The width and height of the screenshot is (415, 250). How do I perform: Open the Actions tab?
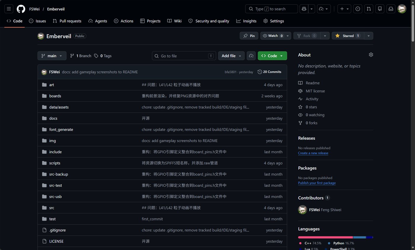(x=124, y=21)
